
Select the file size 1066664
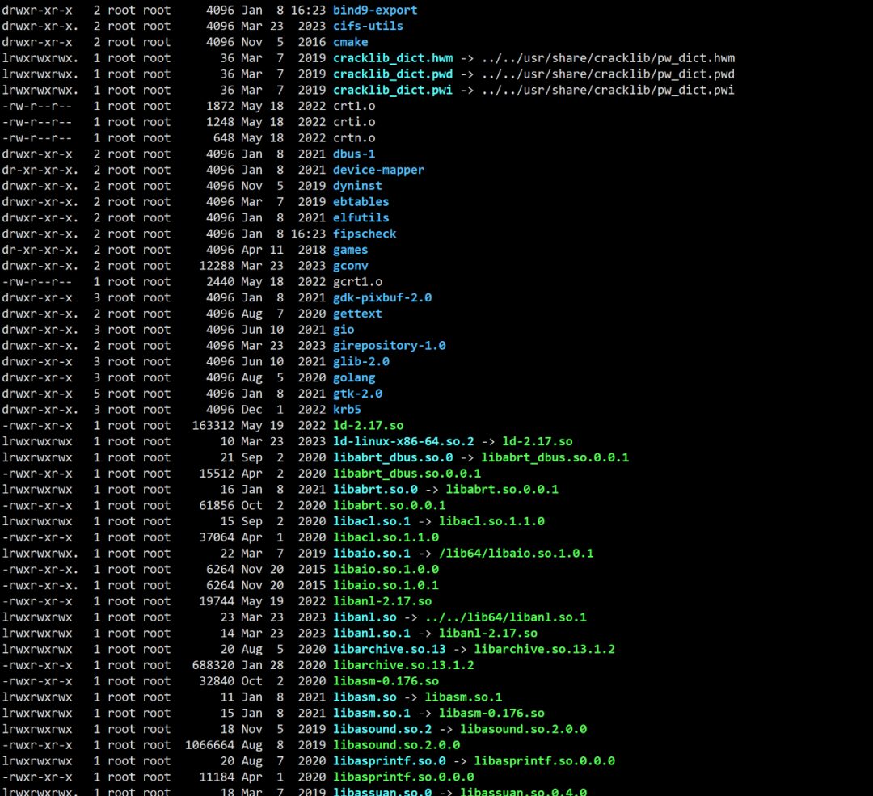pos(210,745)
